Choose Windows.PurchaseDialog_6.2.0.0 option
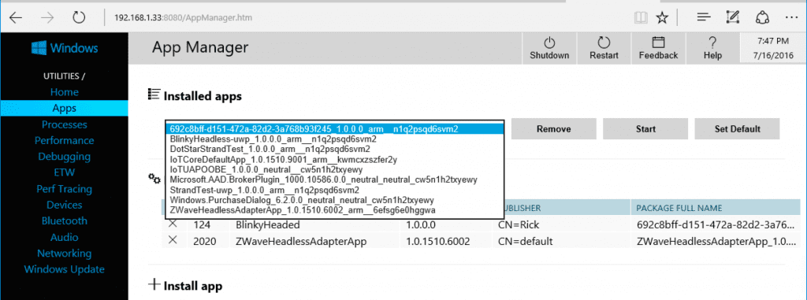 tap(334, 200)
